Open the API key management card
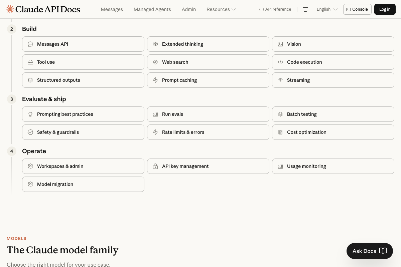The image size is (401, 267). click(208, 166)
